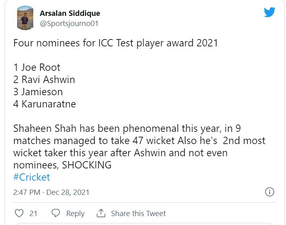Click the like count of 21
286x225 pixels.
coord(33,213)
